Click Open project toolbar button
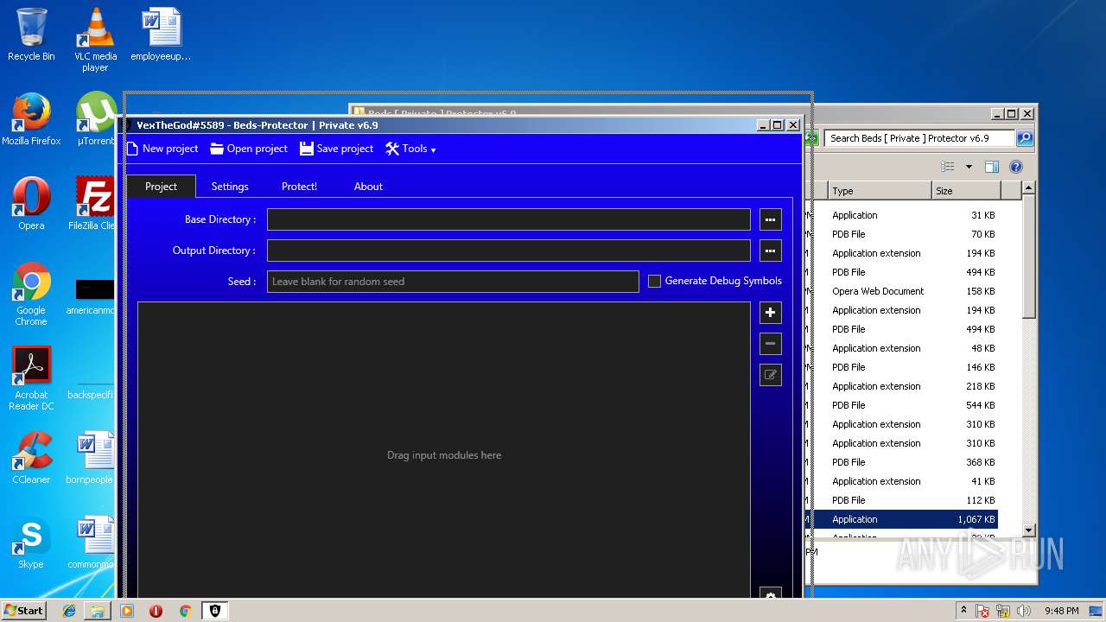1106x622 pixels. coord(249,149)
